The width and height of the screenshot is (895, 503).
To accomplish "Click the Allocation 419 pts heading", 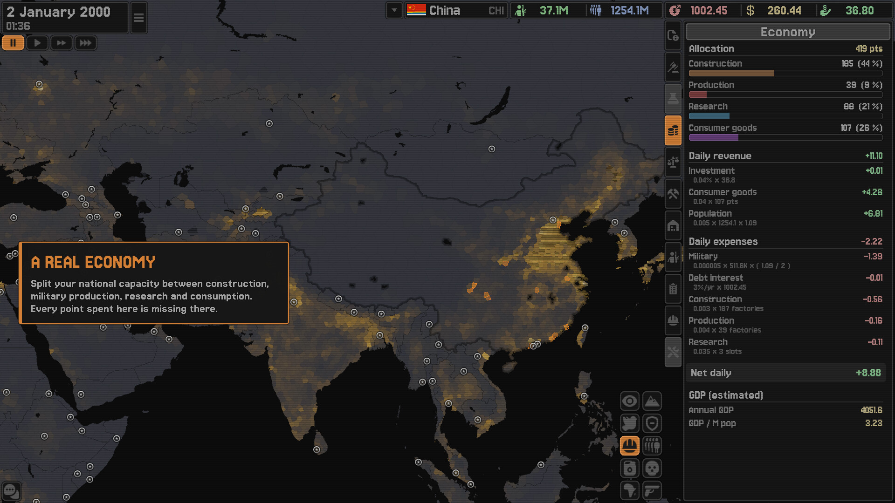I will click(785, 48).
